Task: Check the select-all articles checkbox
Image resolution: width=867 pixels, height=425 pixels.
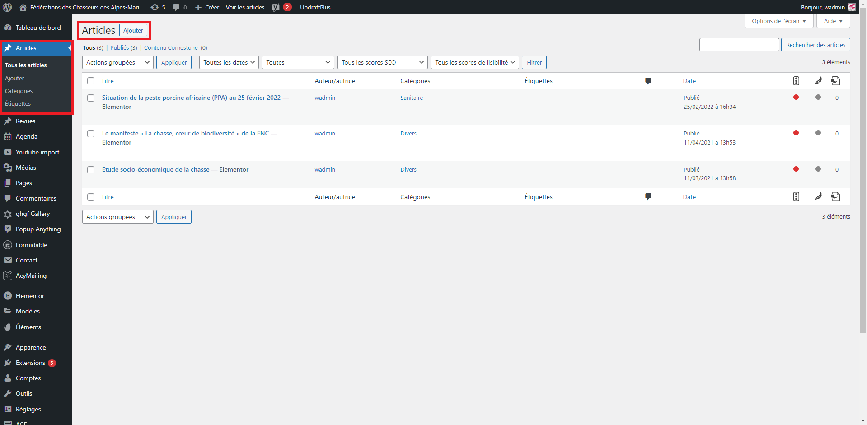Action: pyautogui.click(x=91, y=81)
